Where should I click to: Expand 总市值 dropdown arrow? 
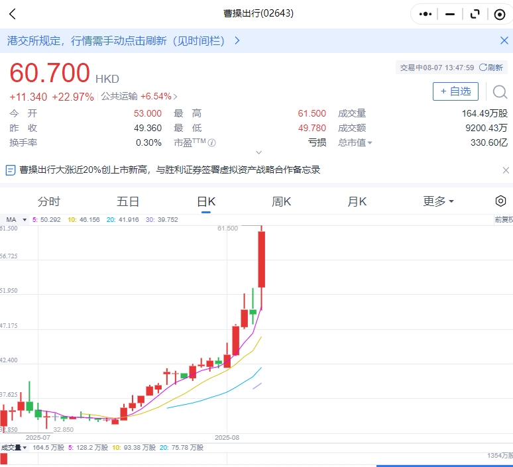pos(370,143)
